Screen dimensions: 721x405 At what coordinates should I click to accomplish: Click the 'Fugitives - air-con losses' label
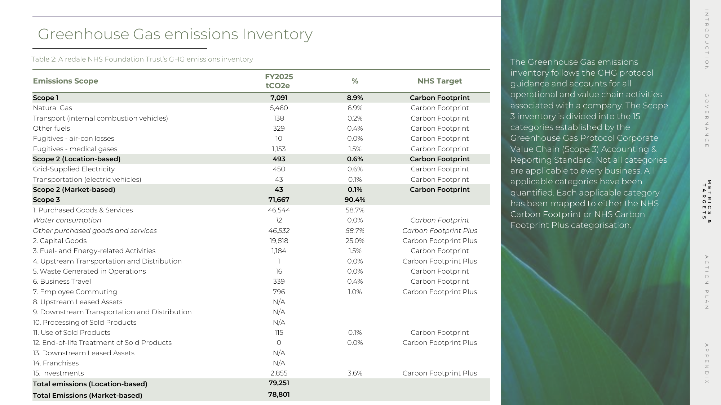pyautogui.click(x=74, y=139)
